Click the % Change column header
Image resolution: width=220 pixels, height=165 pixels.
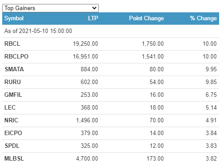pyautogui.click(x=203, y=18)
